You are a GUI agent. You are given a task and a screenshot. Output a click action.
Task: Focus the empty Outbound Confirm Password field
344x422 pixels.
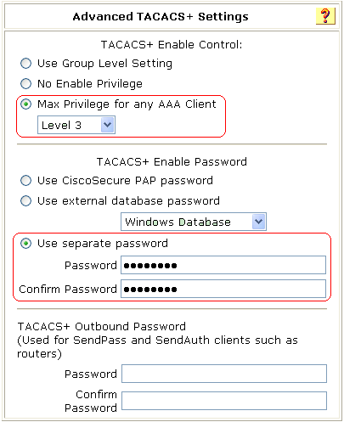tap(224, 401)
